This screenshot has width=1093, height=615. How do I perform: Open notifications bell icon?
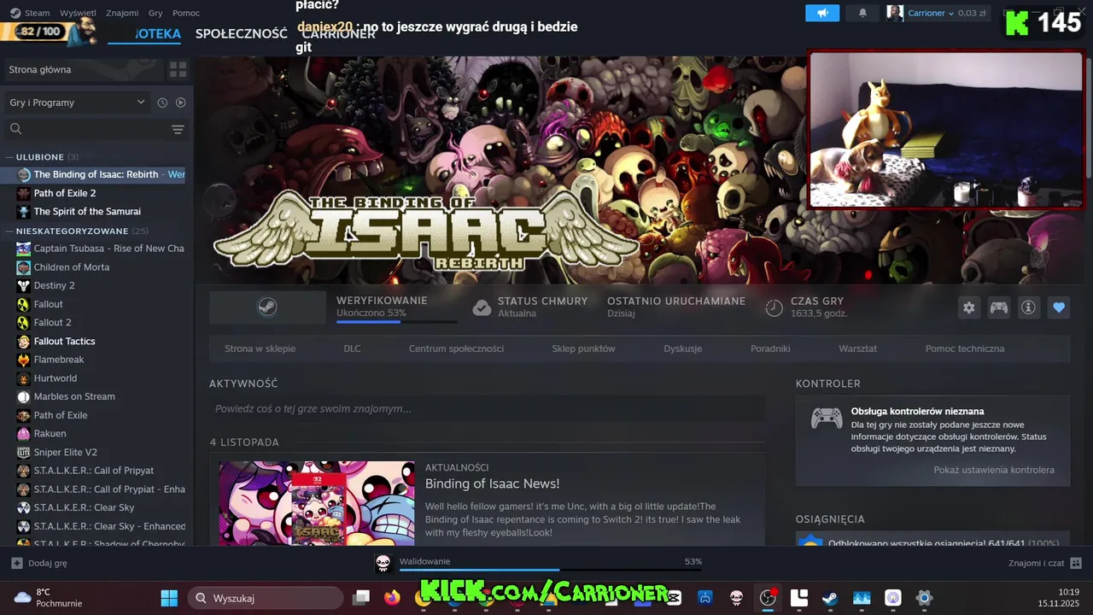pos(862,13)
